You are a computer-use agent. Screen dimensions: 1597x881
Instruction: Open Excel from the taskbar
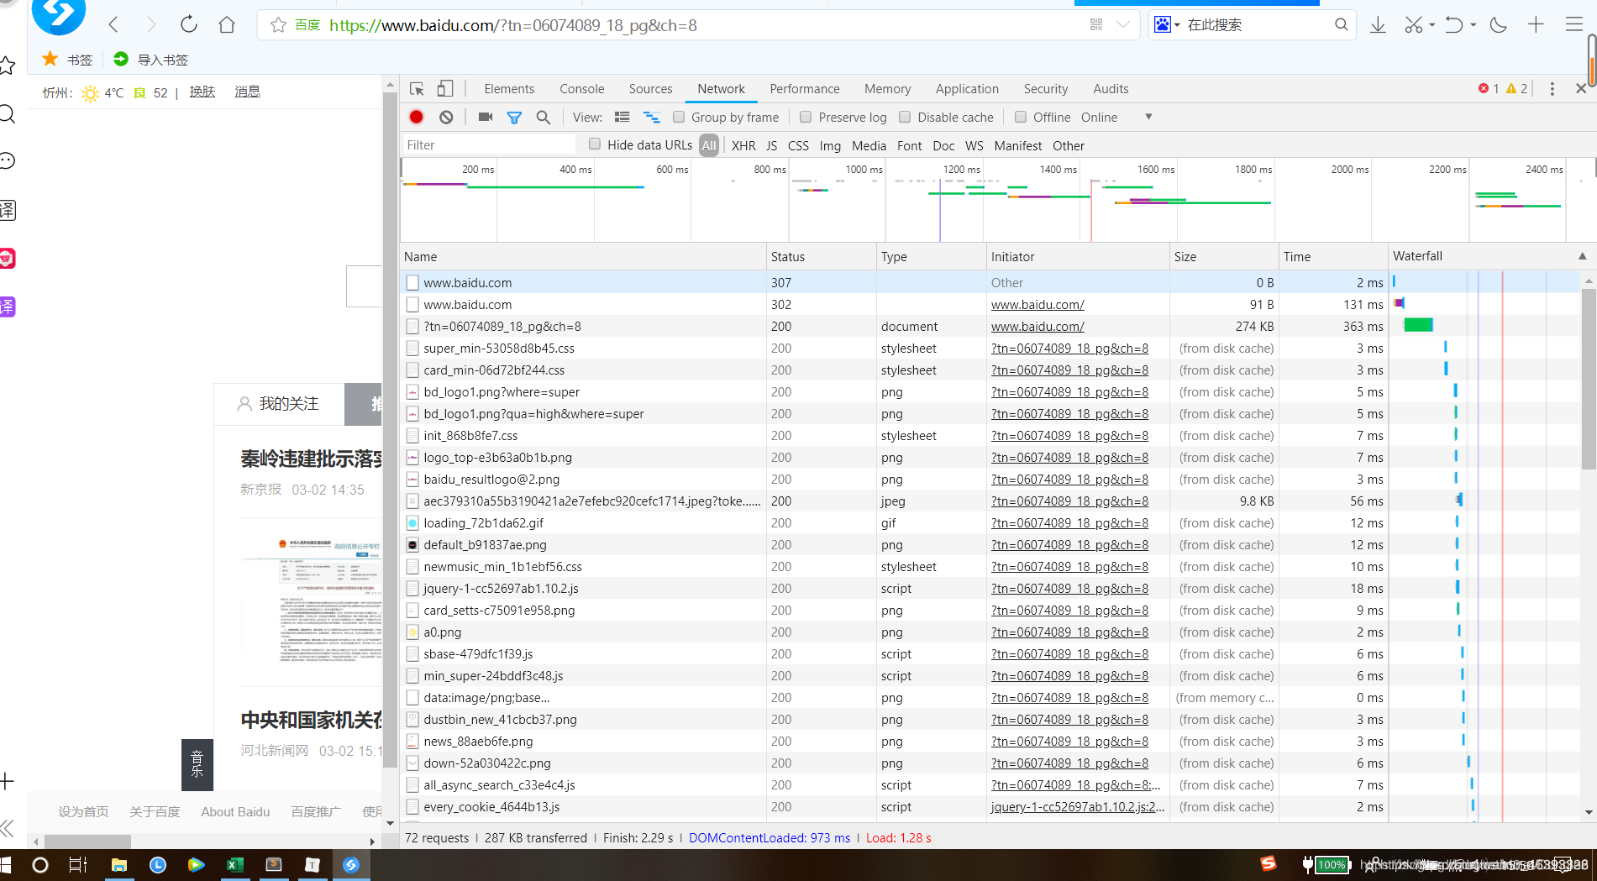coord(235,865)
